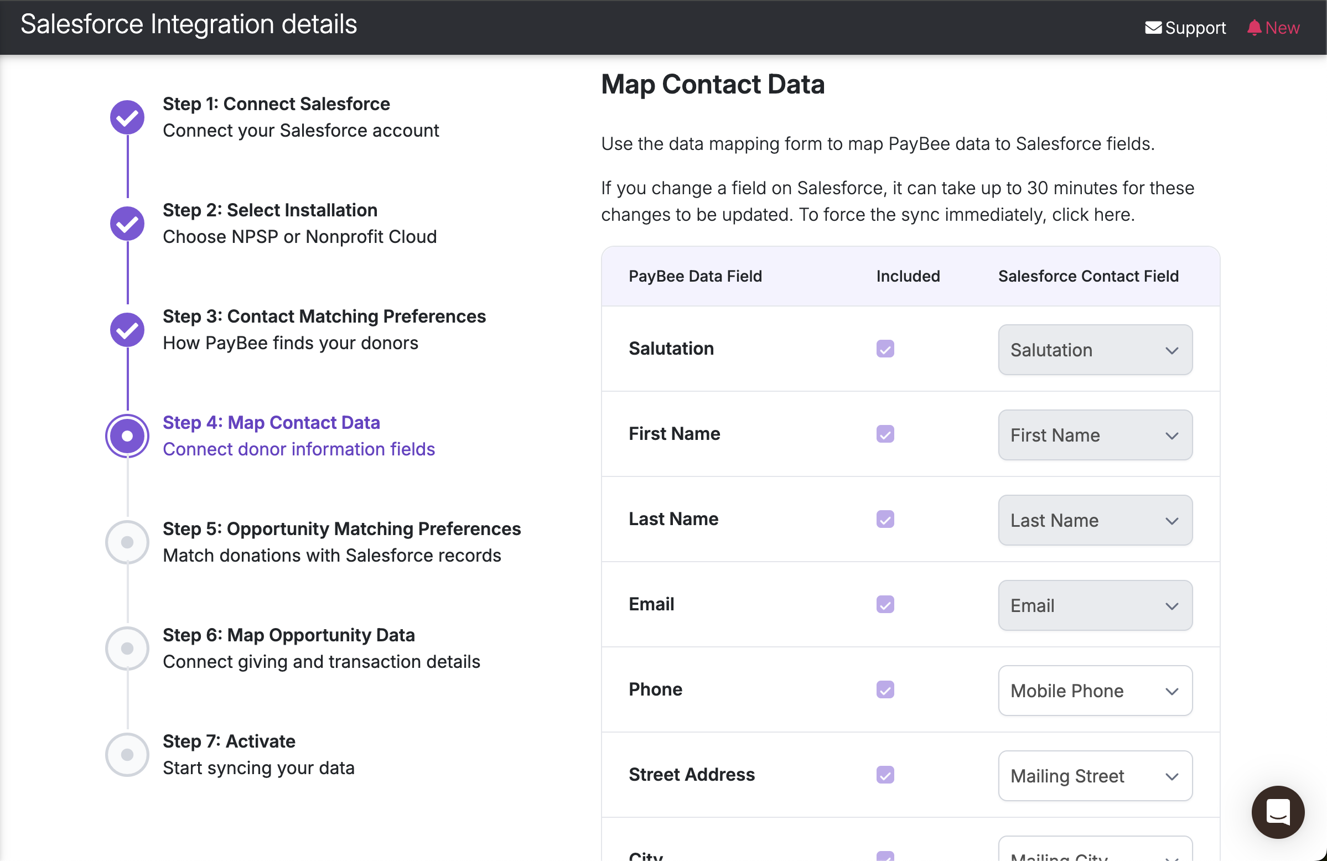Click the Step 3 completed checkmark icon
Image resolution: width=1327 pixels, height=861 pixels.
click(x=127, y=330)
